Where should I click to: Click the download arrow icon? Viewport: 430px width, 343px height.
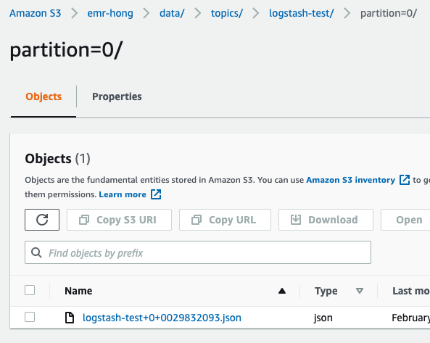[x=296, y=219]
